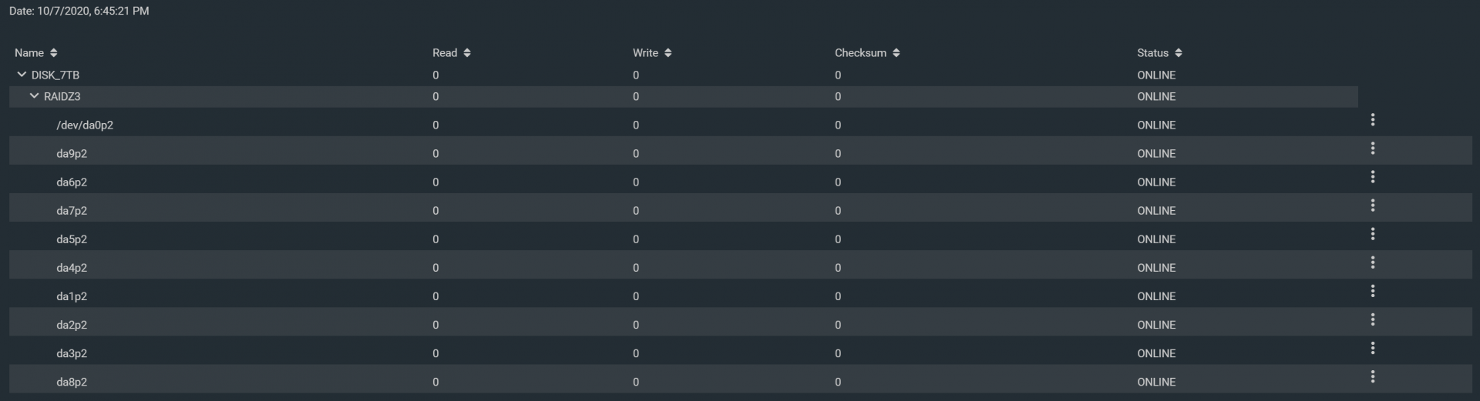Select the da8p2 device name
The height and width of the screenshot is (401, 1480).
(x=72, y=383)
